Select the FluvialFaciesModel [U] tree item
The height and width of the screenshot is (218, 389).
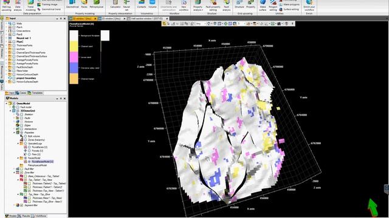pos(43,162)
